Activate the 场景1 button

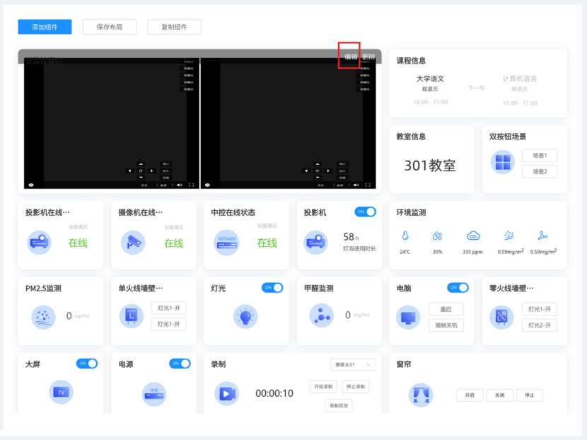point(540,156)
